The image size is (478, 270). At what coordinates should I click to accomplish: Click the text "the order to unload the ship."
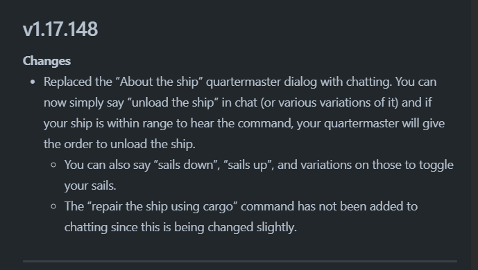[119, 145]
